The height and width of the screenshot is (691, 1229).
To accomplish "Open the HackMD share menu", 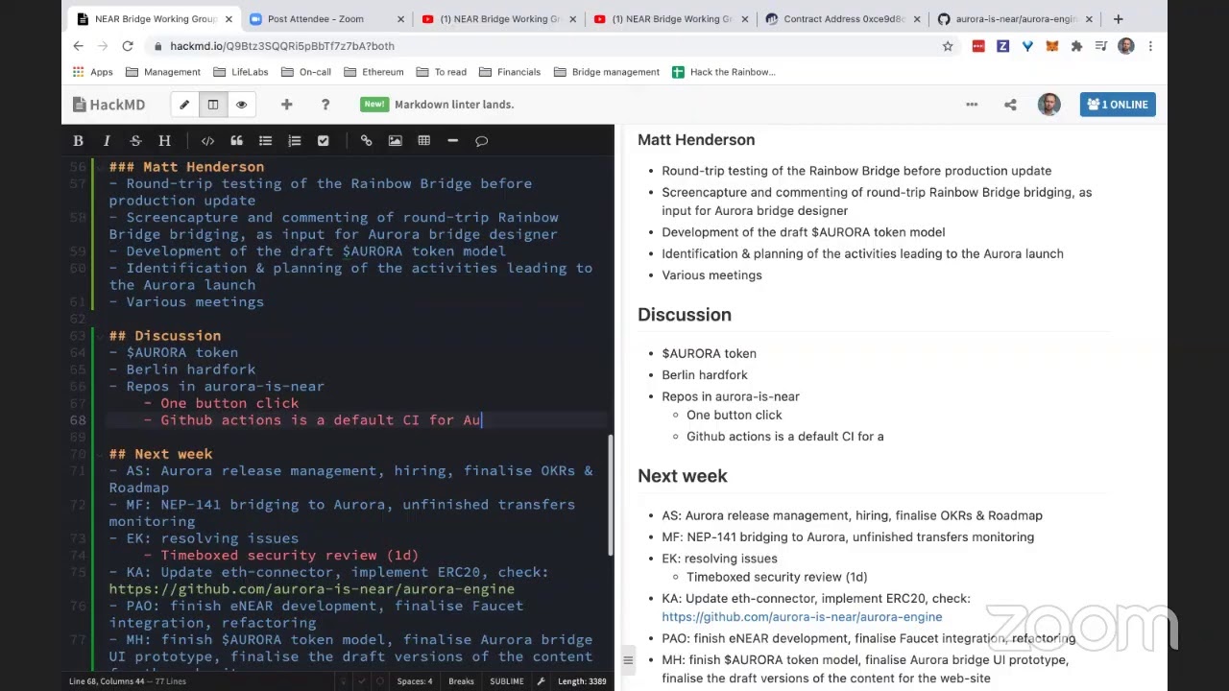I will point(1010,105).
